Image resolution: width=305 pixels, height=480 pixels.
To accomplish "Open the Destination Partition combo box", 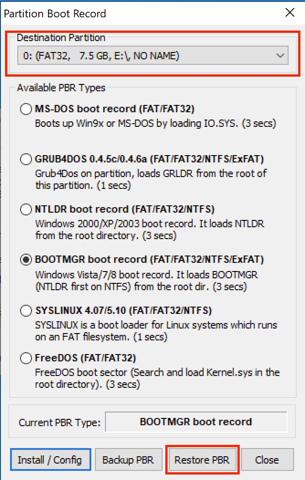I will [x=146, y=56].
